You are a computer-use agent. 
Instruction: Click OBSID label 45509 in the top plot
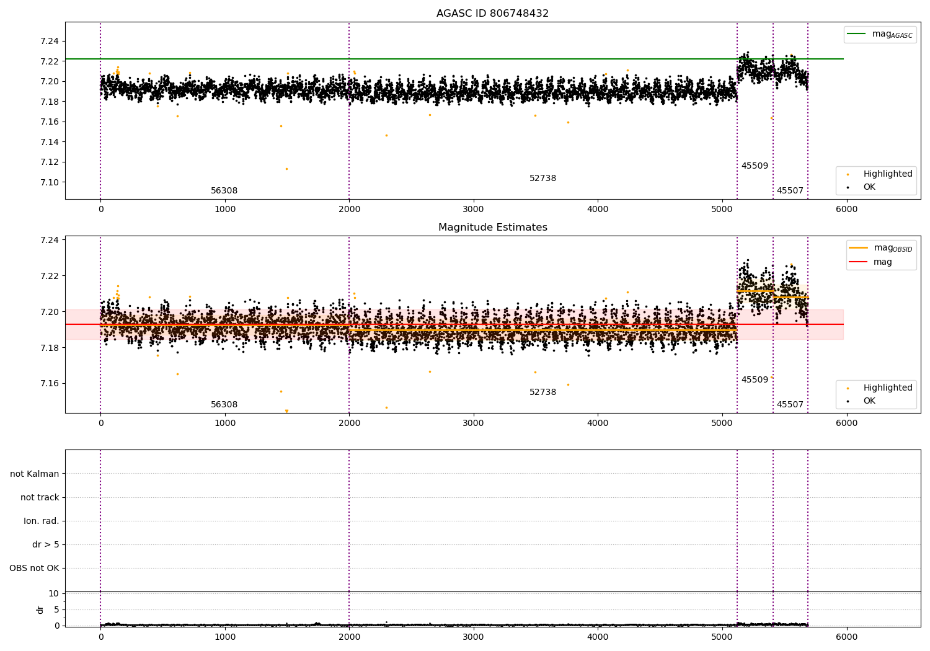click(755, 166)
